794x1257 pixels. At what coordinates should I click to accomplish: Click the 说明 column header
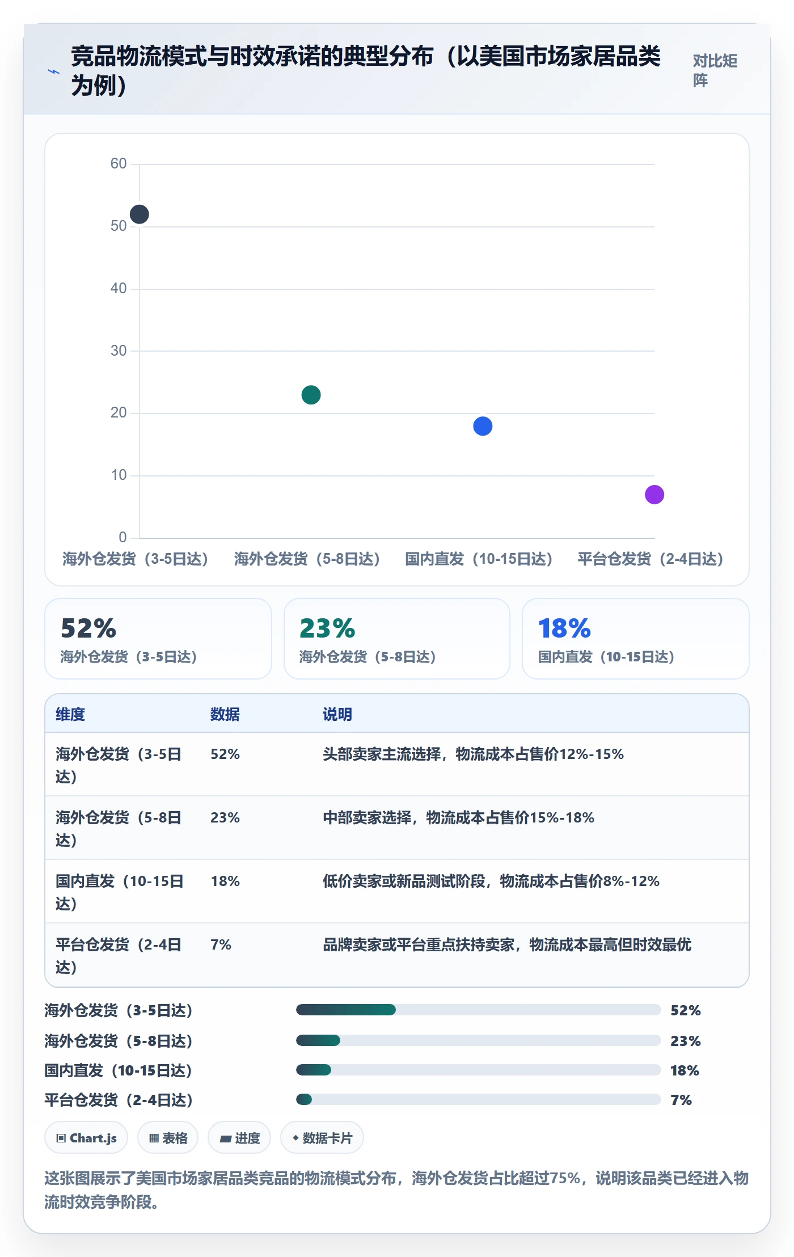pos(337,714)
